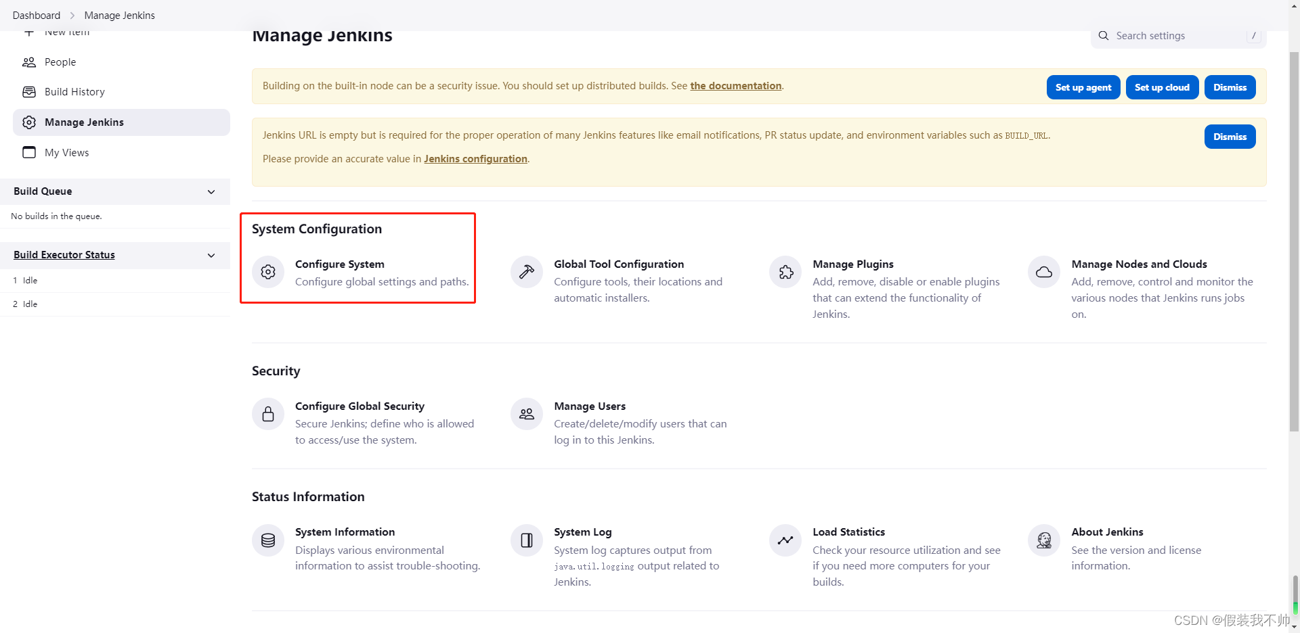Open Build Executor Status link
Viewport: 1300px width, 633px height.
(64, 255)
